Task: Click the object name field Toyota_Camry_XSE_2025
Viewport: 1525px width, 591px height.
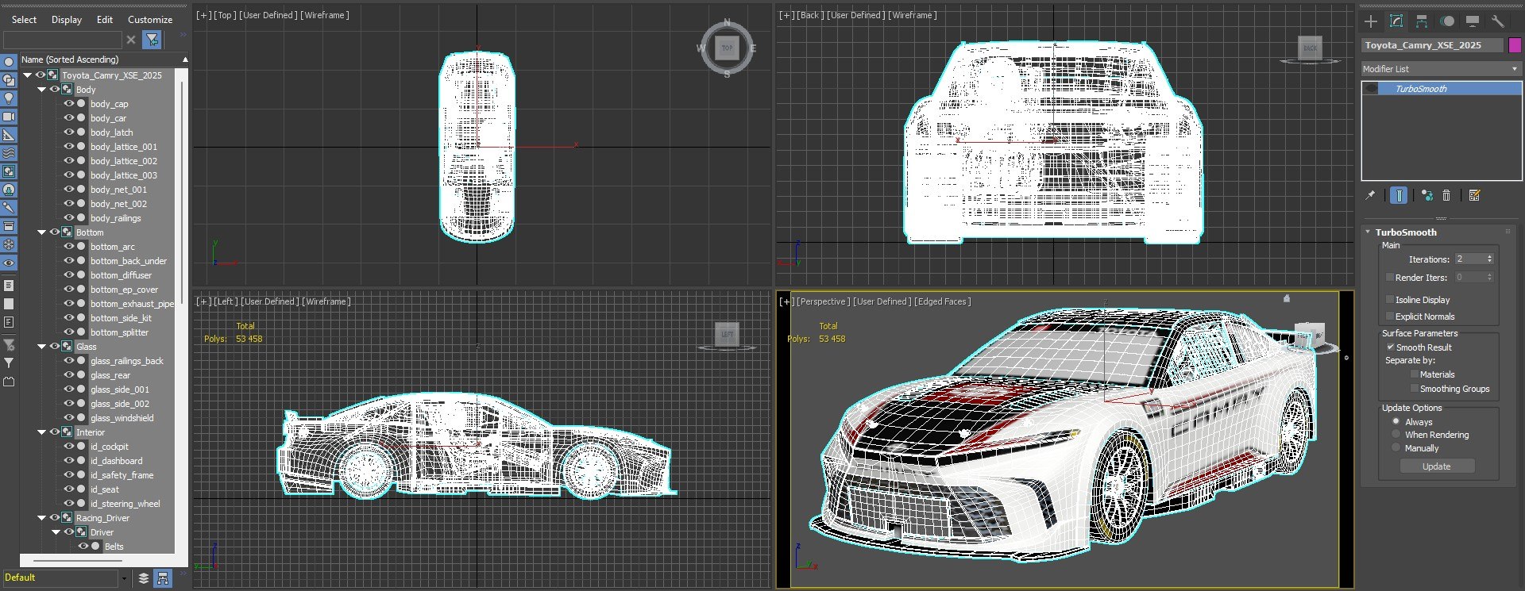Action: pyautogui.click(x=1433, y=45)
